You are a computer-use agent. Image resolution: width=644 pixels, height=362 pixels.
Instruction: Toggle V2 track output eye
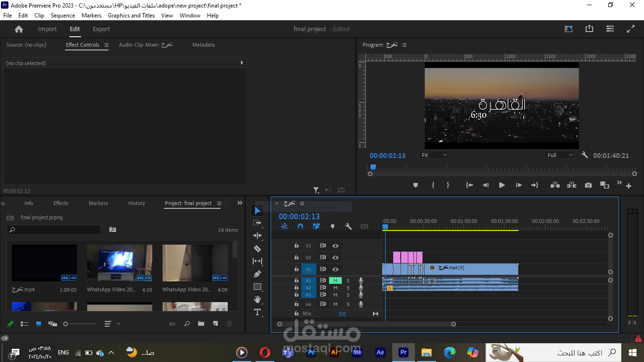click(x=335, y=257)
